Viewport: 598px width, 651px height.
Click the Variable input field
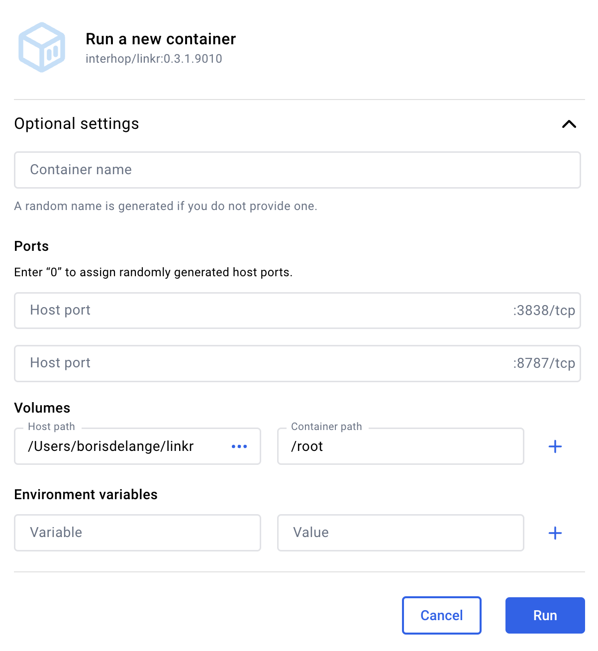click(x=137, y=533)
